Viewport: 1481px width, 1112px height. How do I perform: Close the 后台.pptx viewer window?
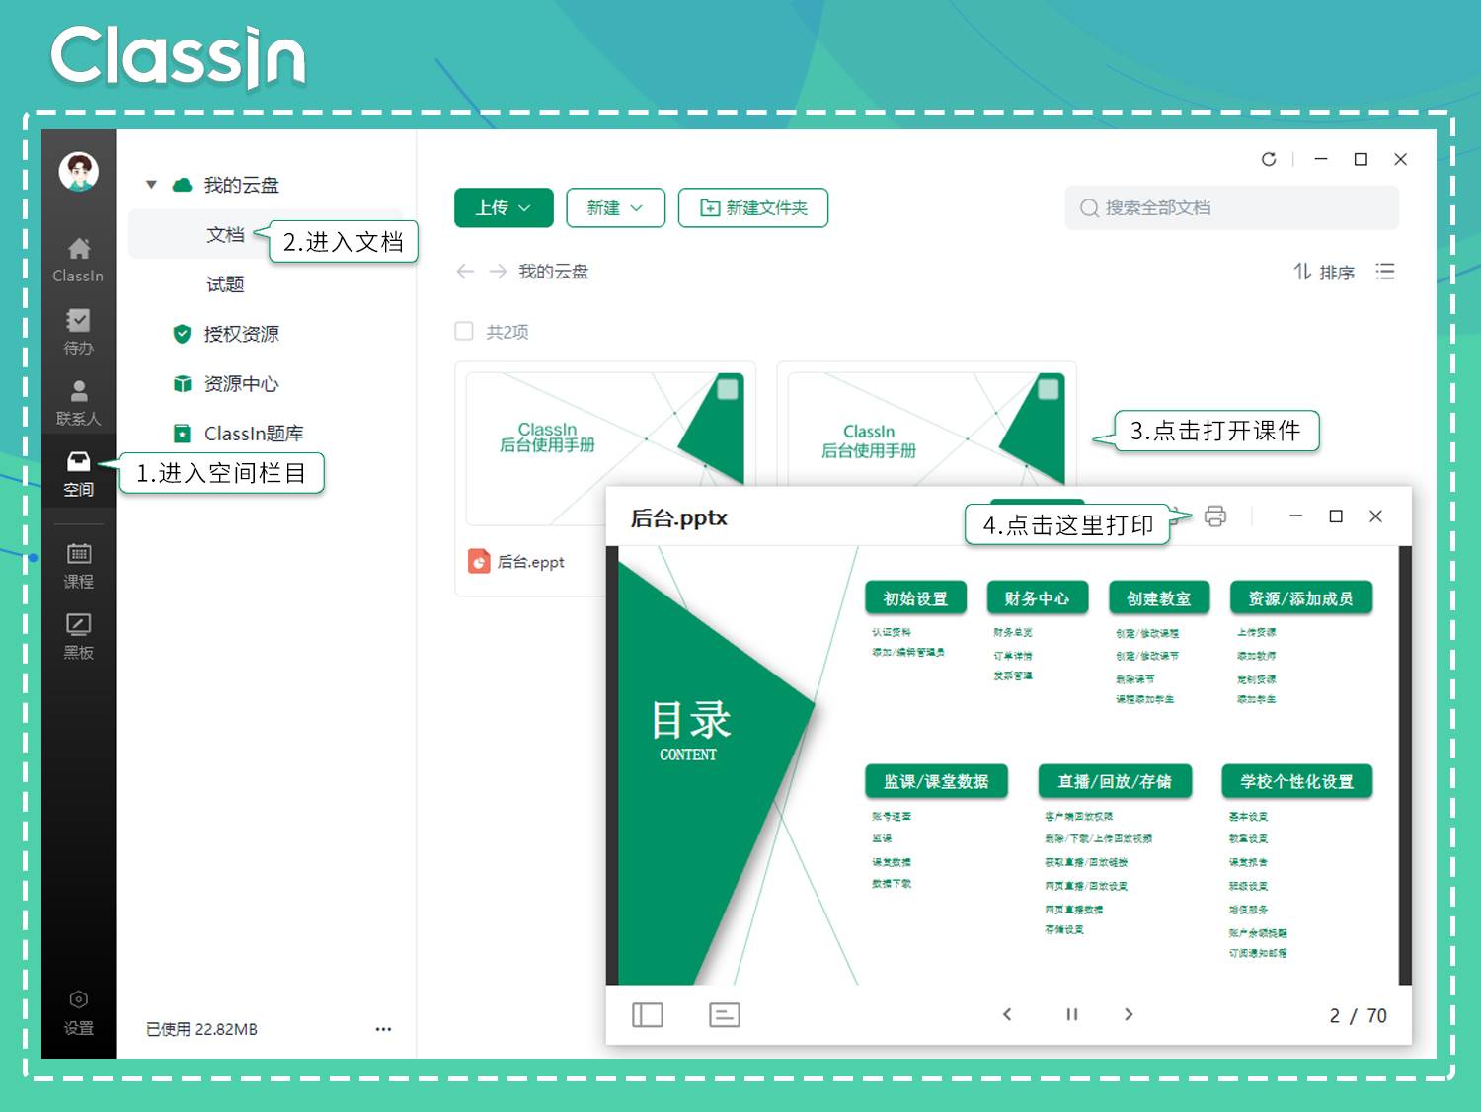coord(1375,516)
